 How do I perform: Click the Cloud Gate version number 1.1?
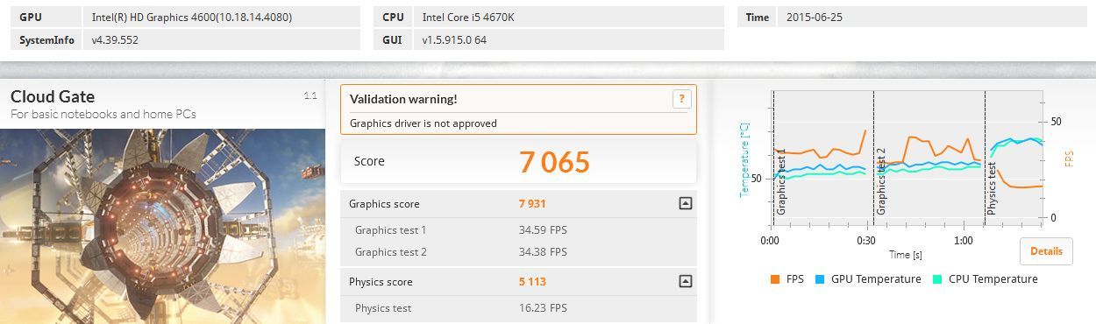click(310, 95)
